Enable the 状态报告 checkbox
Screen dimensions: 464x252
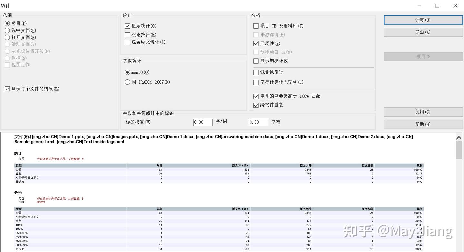coord(127,35)
